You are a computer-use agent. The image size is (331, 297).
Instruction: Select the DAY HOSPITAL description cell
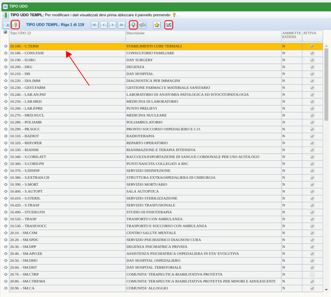(140, 74)
